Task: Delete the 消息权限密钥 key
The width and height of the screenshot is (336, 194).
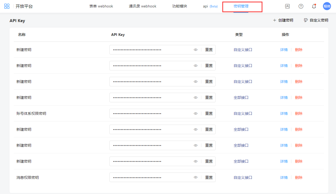Action: pyautogui.click(x=299, y=178)
